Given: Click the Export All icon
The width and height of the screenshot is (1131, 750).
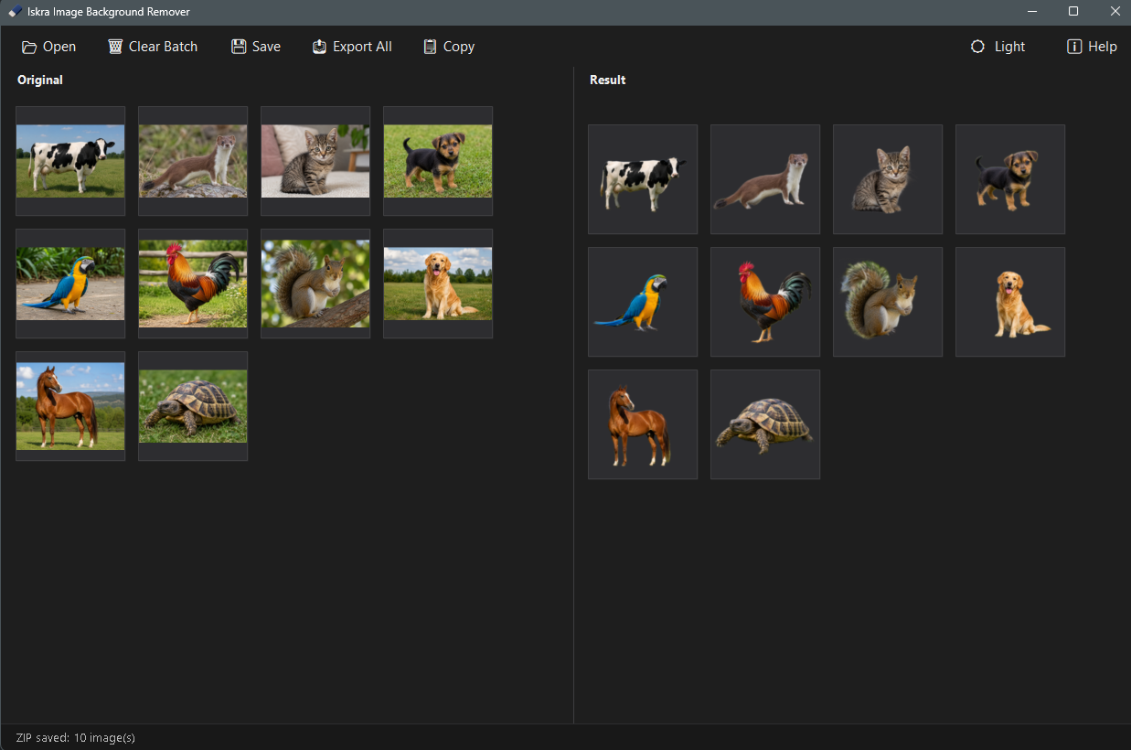Looking at the screenshot, I should tap(319, 47).
